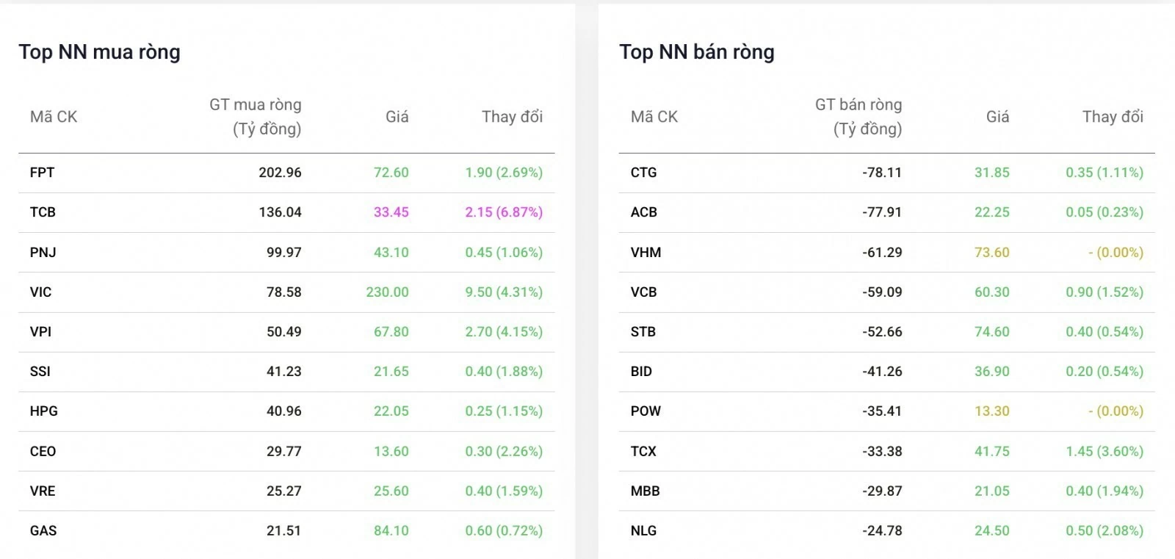
Task: Click HPG net-buy value 40.96
Action: pos(283,411)
